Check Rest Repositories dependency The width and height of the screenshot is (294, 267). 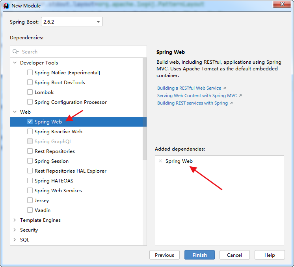[30, 151]
